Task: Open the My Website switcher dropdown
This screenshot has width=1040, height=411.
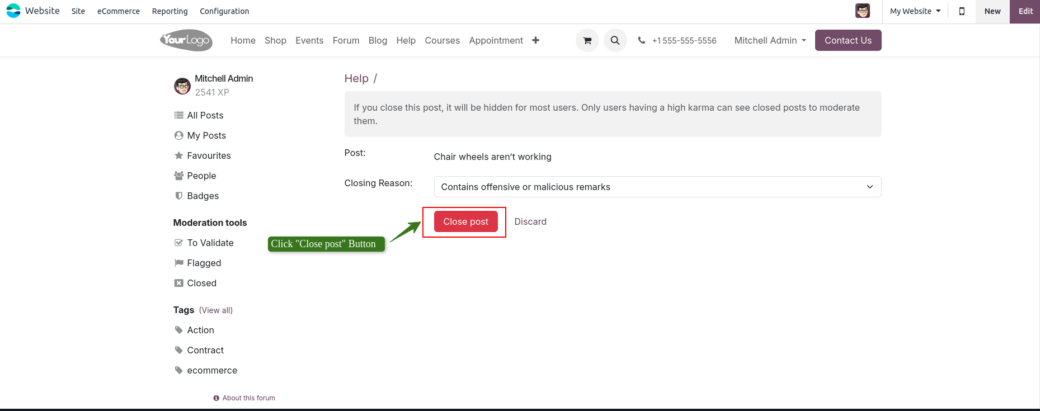Action: pyautogui.click(x=915, y=11)
